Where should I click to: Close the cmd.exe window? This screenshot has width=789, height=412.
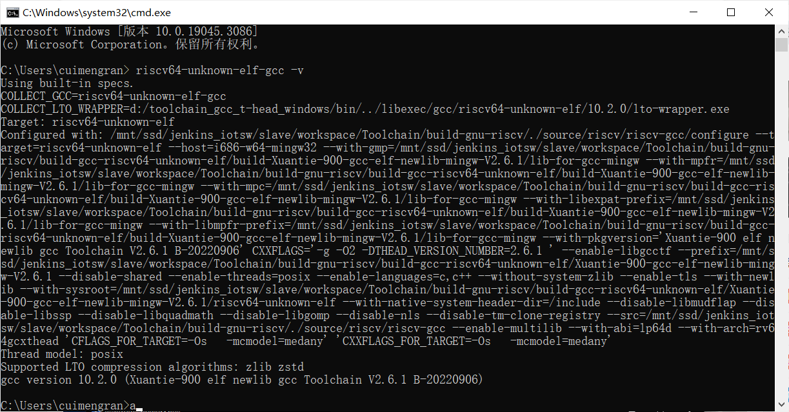tap(768, 12)
